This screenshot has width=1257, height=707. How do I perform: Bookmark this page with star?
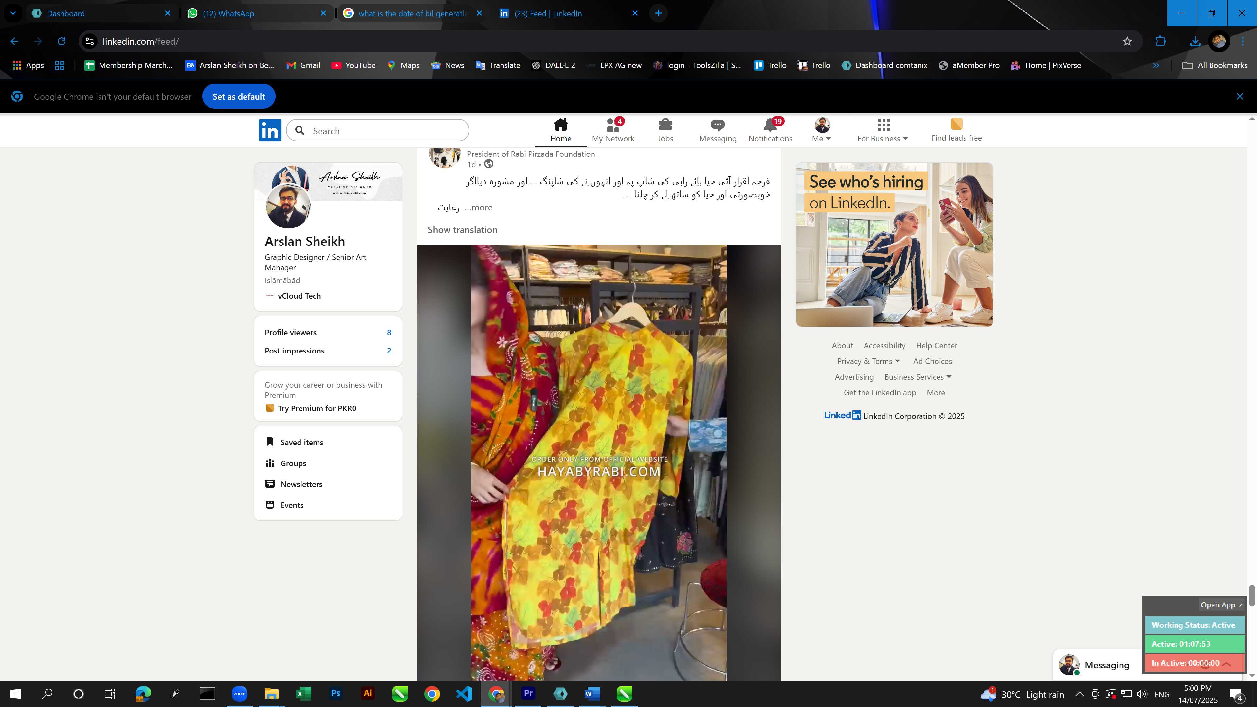point(1127,42)
